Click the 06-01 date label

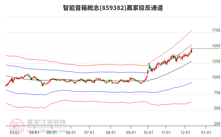(x=71, y=132)
